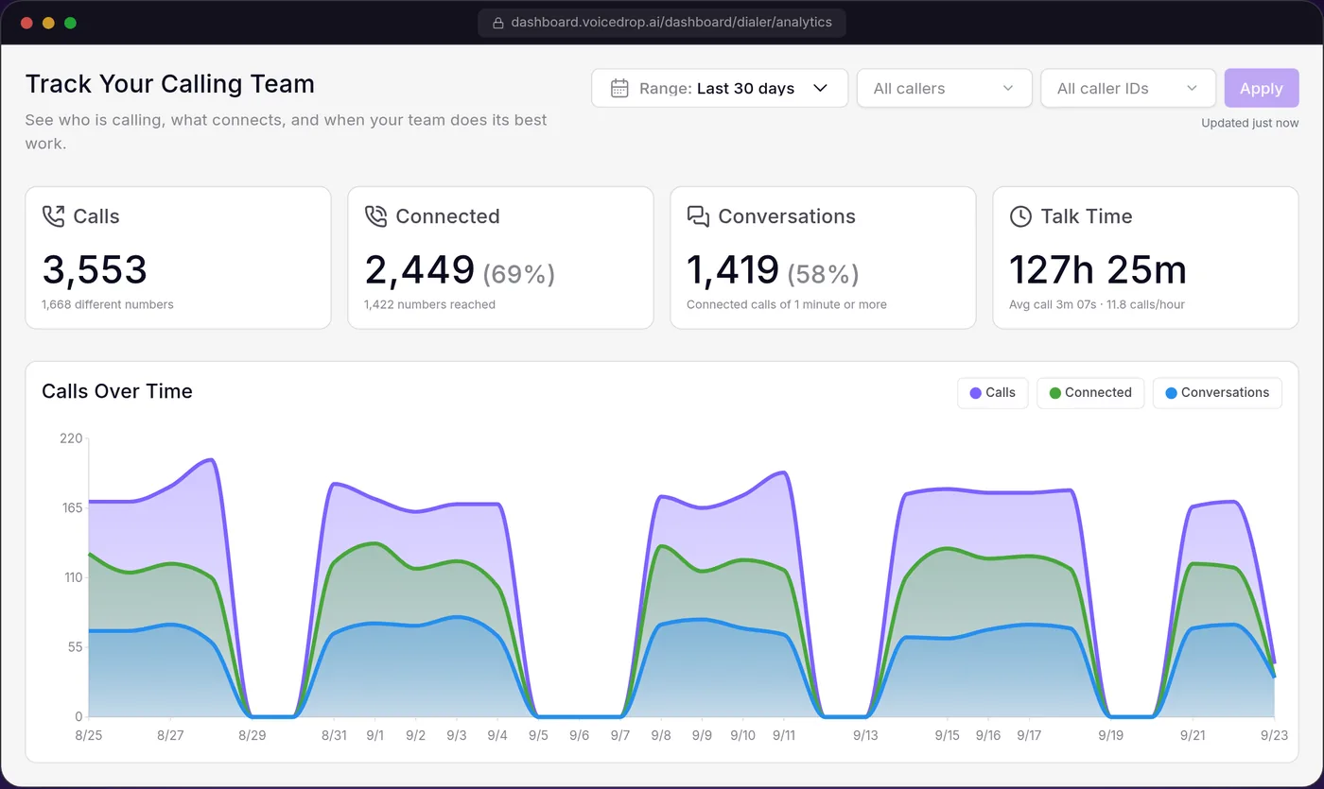Click the Apply button
The image size is (1324, 789).
[1262, 88]
